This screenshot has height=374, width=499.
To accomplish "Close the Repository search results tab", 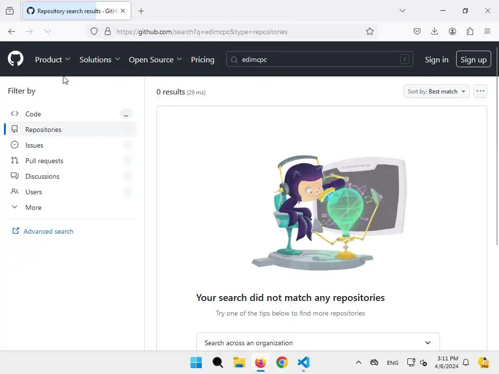I will [123, 11].
